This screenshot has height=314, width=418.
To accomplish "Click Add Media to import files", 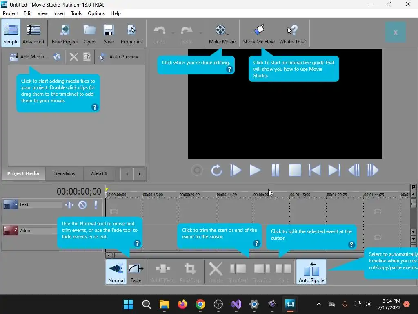I will pos(29,56).
